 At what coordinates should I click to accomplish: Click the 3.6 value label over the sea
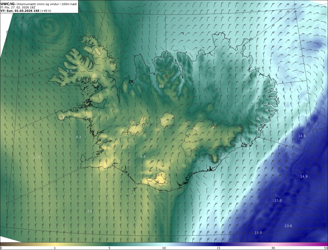point(90,211)
